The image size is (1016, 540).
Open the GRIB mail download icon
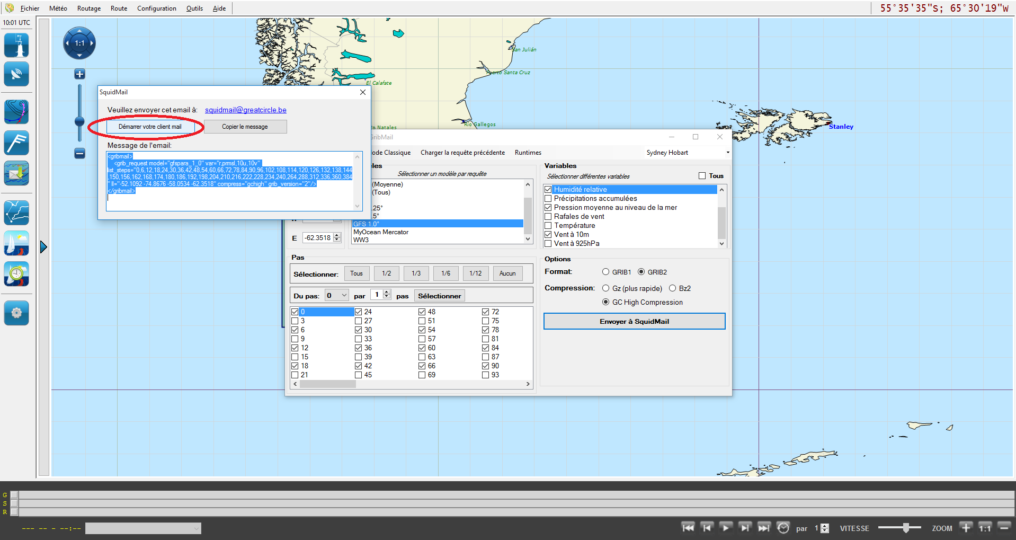16,173
